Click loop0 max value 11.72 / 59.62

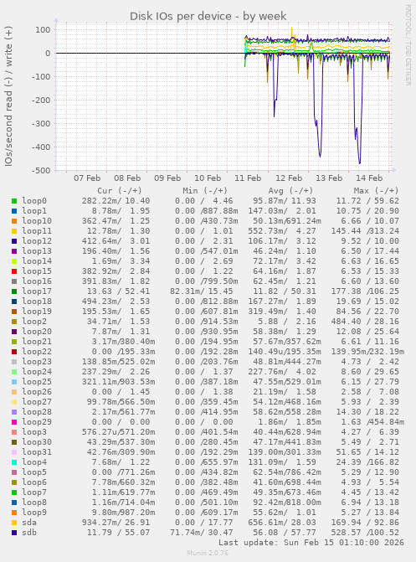click(367, 201)
